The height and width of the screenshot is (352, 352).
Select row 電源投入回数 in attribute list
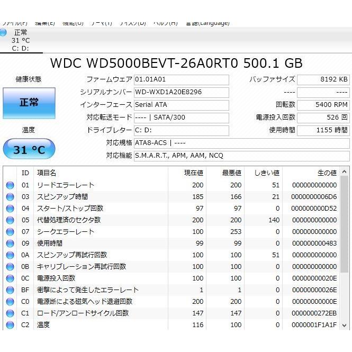point(172,278)
